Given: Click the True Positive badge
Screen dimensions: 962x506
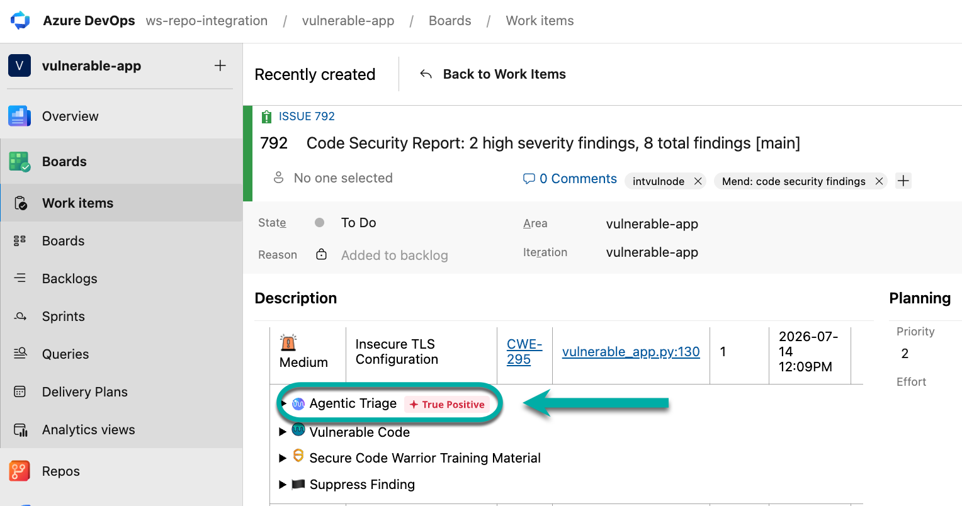Looking at the screenshot, I should 447,405.
